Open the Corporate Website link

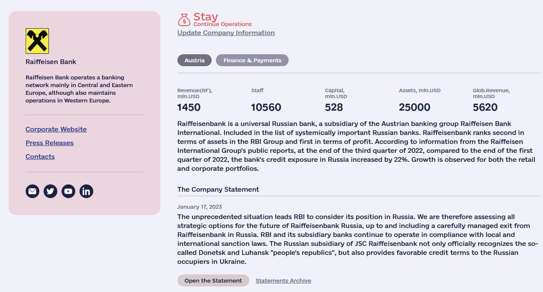pos(56,129)
